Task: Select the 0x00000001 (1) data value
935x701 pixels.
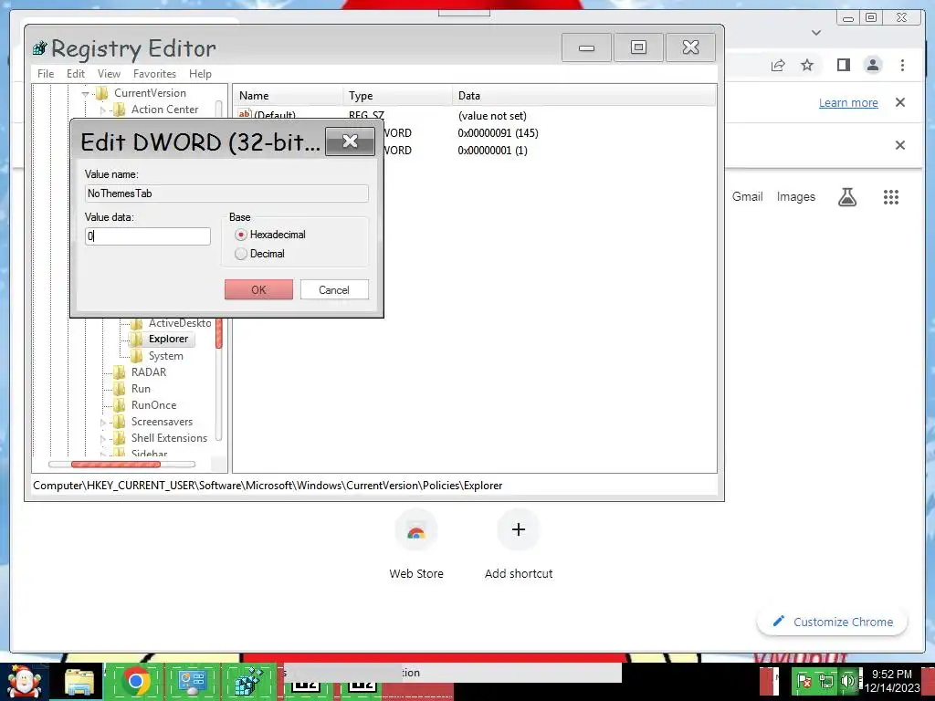Action: point(492,151)
